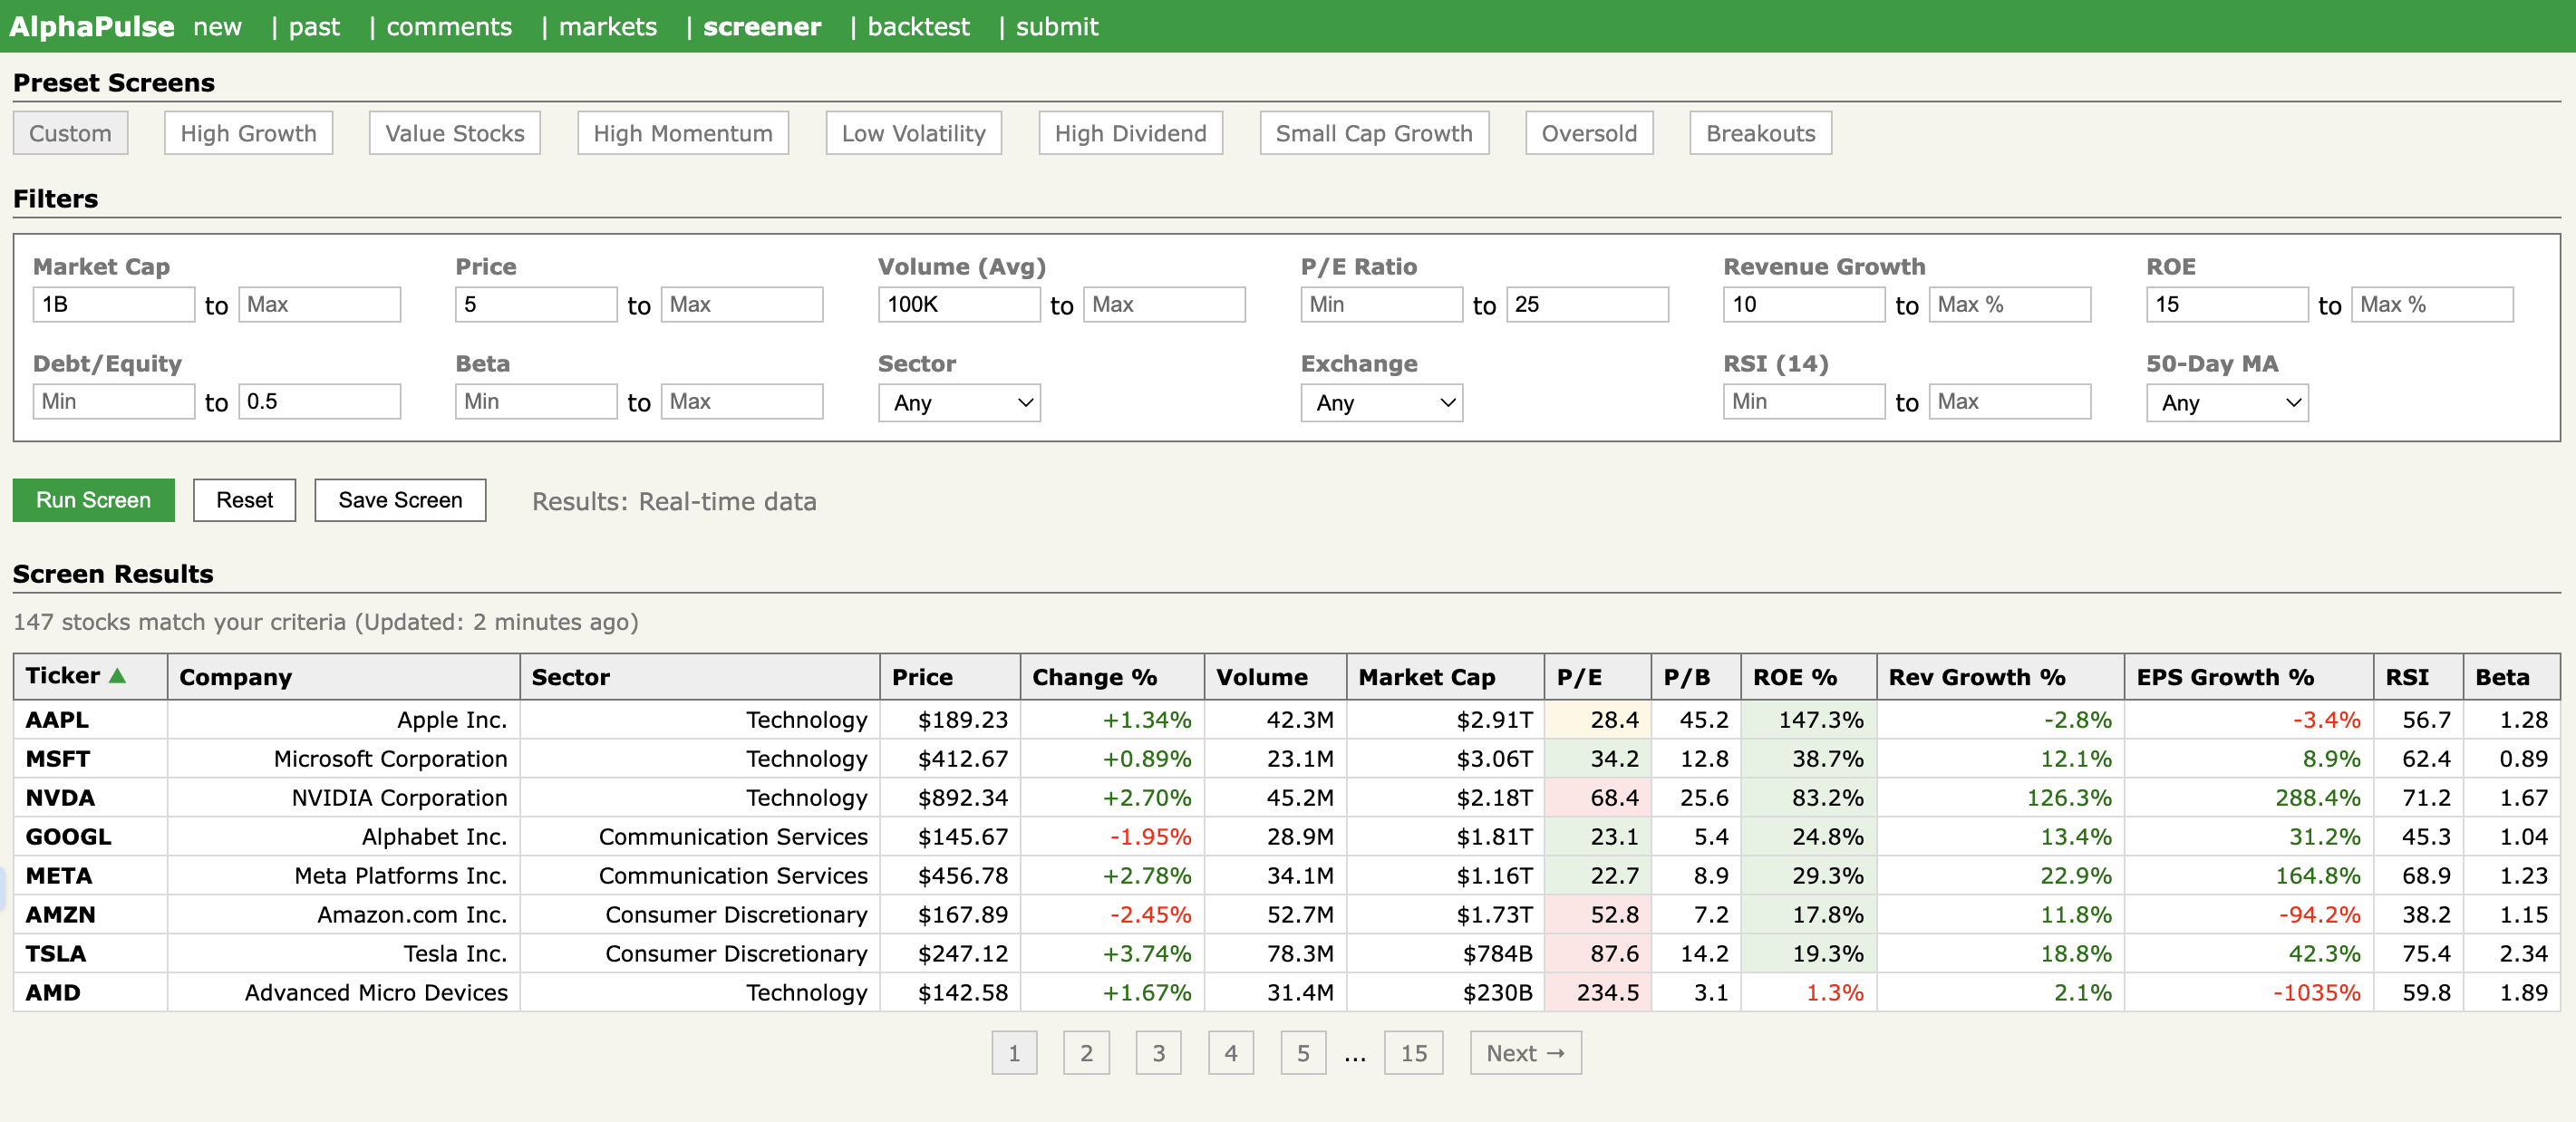The image size is (2576, 1122).
Task: Click the Next page arrow button
Action: [x=1525, y=1053]
